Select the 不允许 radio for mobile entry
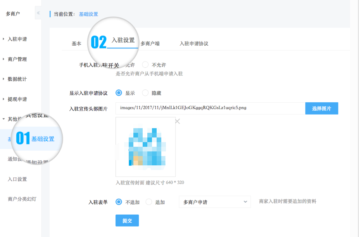The width and height of the screenshot is (359, 237). tap(145, 65)
